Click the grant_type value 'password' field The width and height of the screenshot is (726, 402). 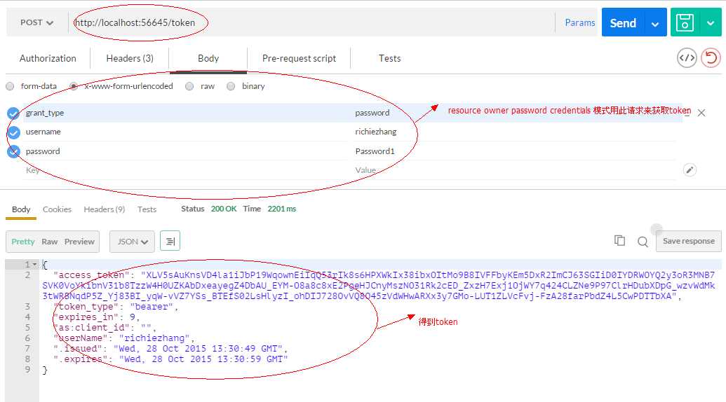[514, 113]
